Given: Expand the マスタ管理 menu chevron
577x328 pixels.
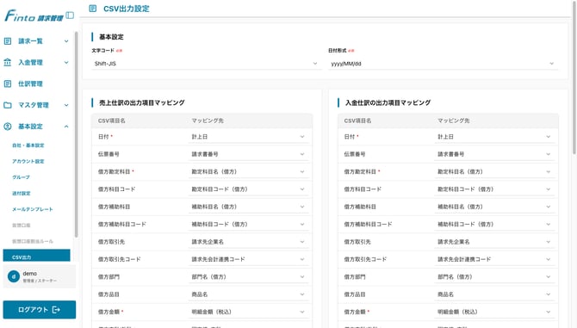Looking at the screenshot, I should [66, 105].
